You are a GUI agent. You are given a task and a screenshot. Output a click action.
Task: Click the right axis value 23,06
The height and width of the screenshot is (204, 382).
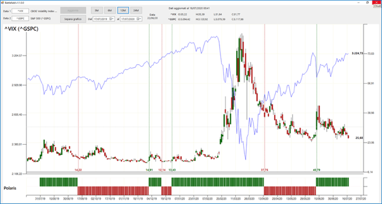(x=371, y=143)
